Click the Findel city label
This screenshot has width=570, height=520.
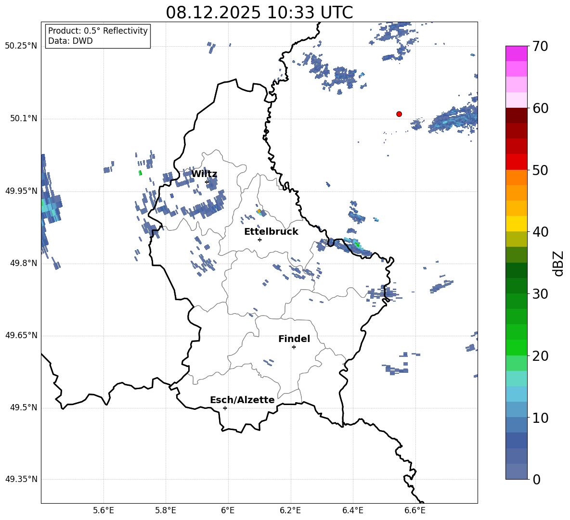294,339
